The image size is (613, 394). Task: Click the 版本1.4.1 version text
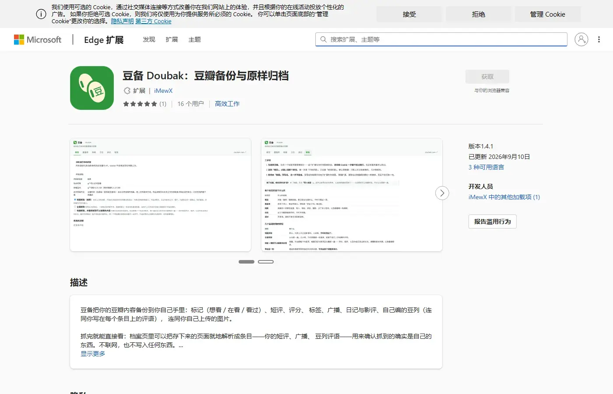481,146
